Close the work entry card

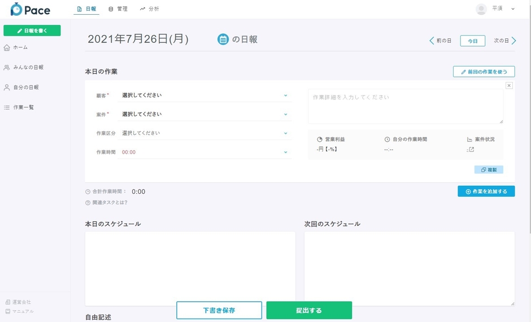[x=509, y=86]
